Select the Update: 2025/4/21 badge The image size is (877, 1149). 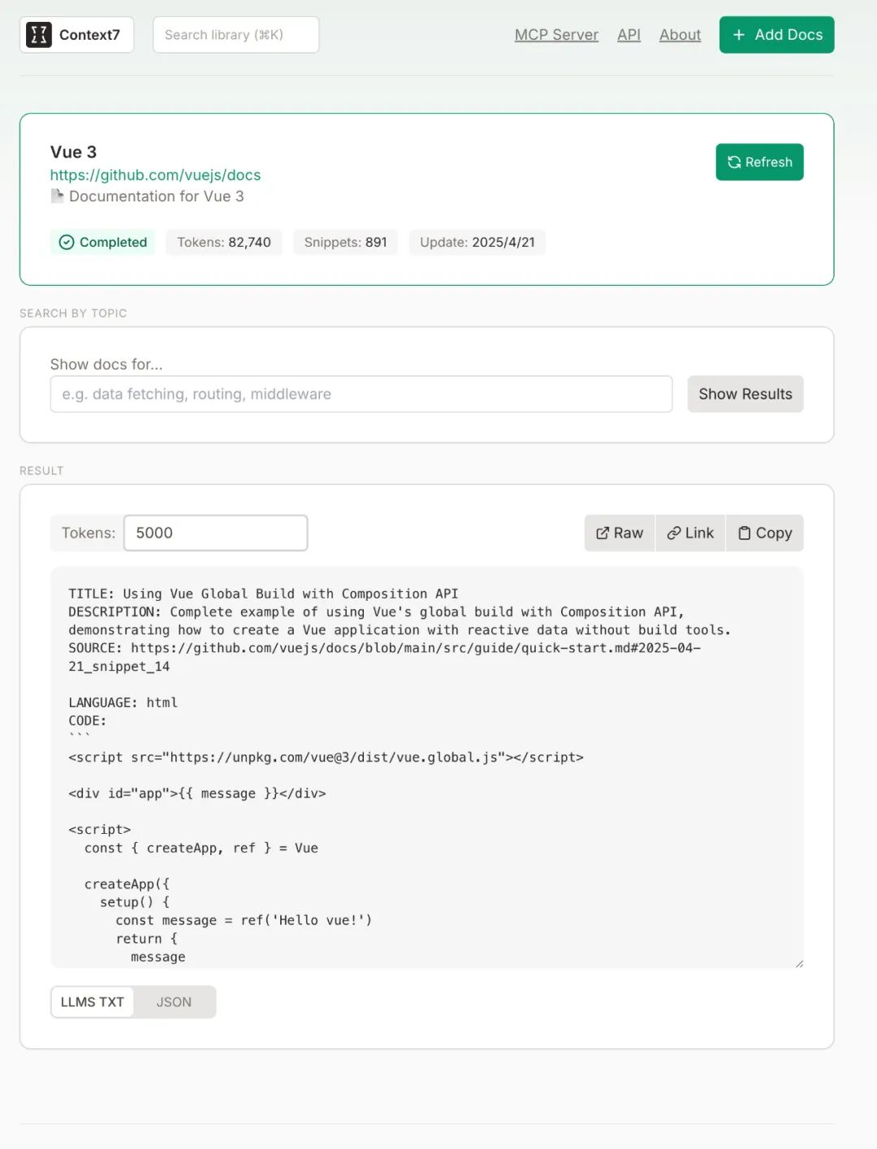click(x=477, y=242)
